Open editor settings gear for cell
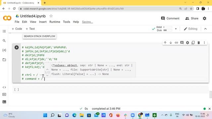Image resolution: width=212 pixels, height=119 pixels. (x=187, y=43)
